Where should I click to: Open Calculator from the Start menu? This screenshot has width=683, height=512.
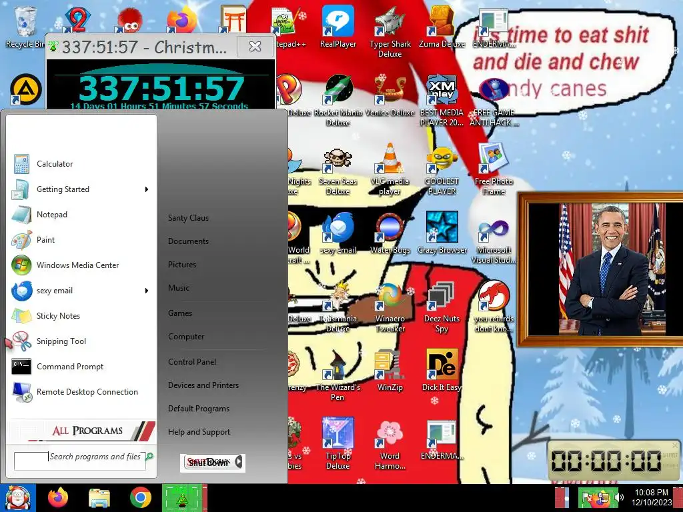[x=81, y=164]
